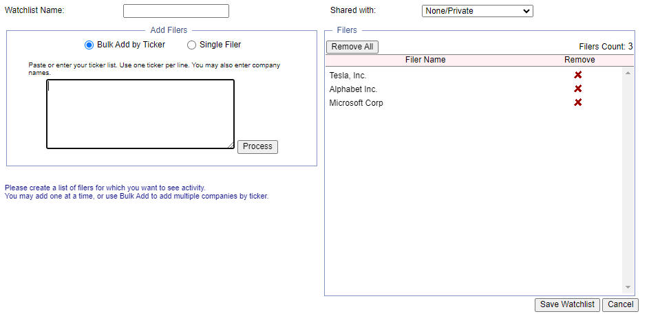Click the Filer Name column header
Screen dimensions: 660x325
425,60
